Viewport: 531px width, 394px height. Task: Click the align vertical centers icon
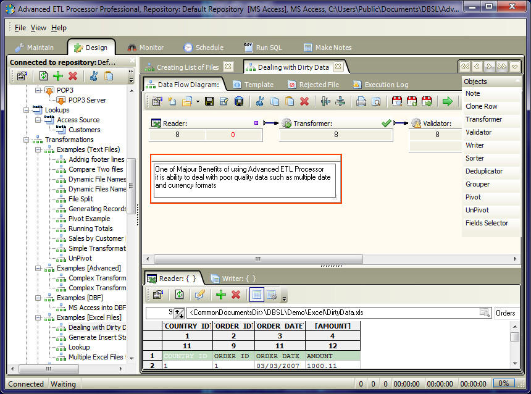click(325, 101)
